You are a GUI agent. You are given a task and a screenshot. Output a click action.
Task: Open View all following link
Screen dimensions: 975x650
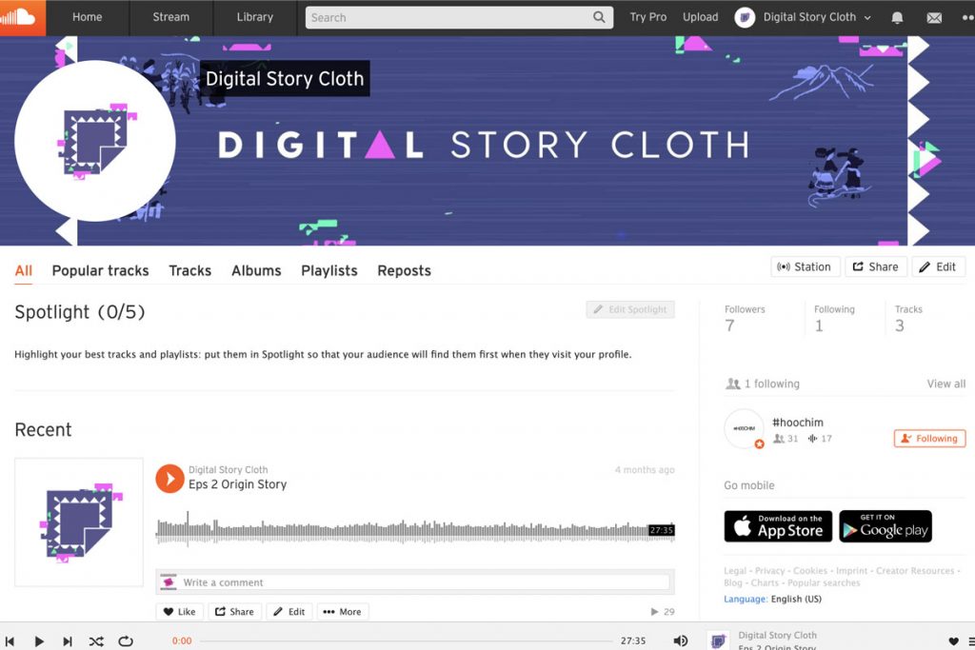945,384
